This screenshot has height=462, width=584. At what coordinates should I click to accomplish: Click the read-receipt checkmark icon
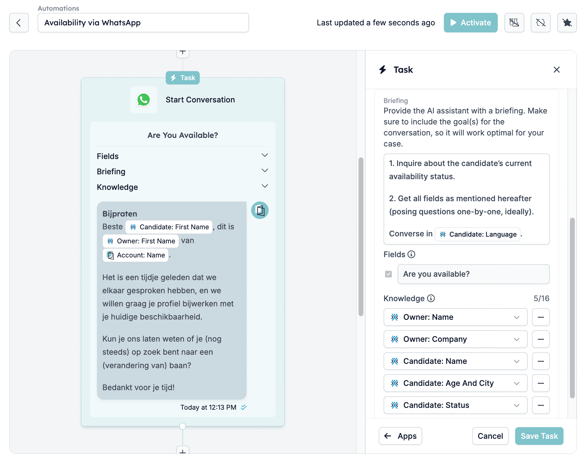tap(244, 407)
